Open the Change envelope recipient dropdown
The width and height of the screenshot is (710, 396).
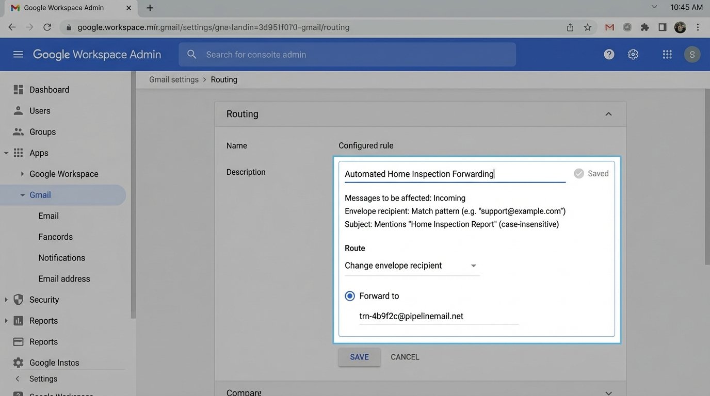473,265
